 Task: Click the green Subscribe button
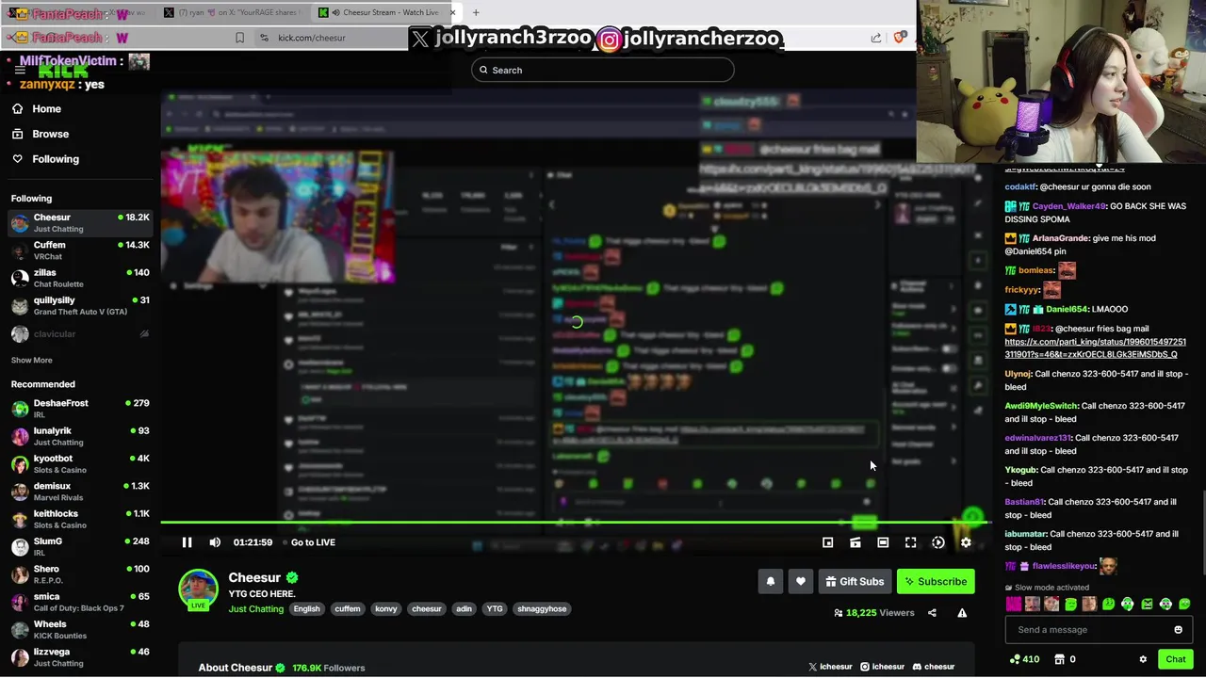click(936, 582)
